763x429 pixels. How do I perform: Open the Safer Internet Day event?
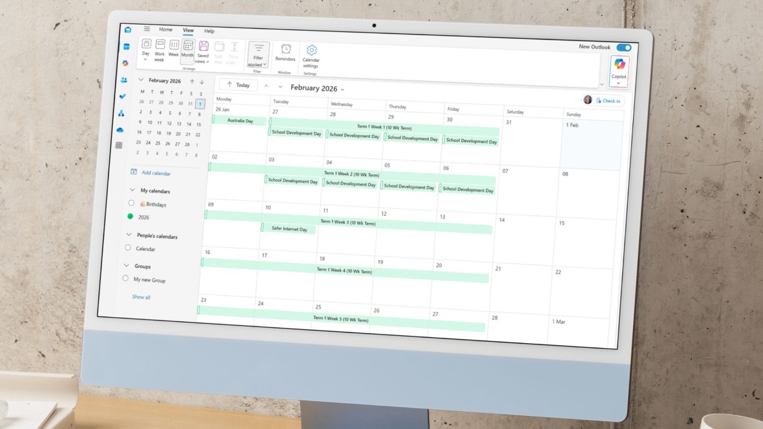[x=289, y=229]
